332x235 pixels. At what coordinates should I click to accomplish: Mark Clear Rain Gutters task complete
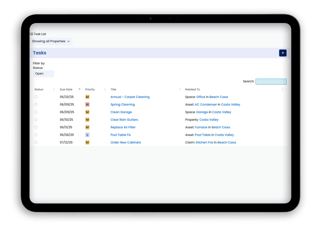pos(36,120)
